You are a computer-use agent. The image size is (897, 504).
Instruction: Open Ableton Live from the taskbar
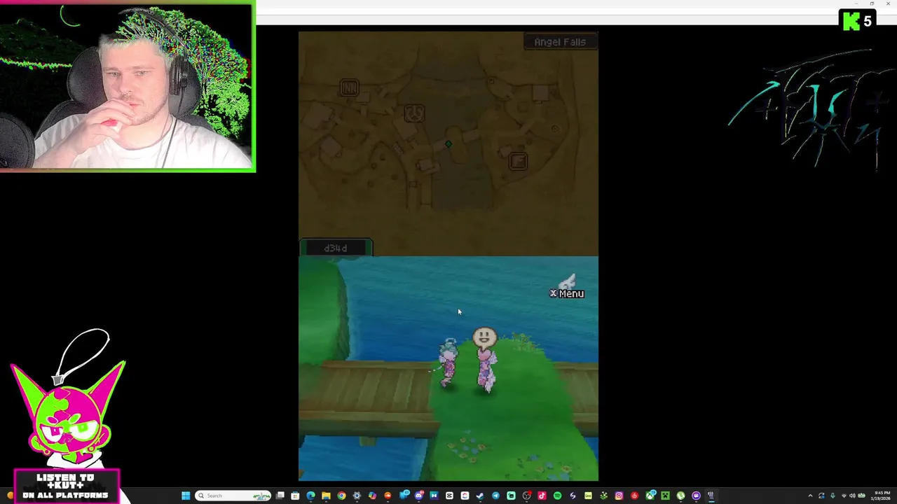click(588, 496)
